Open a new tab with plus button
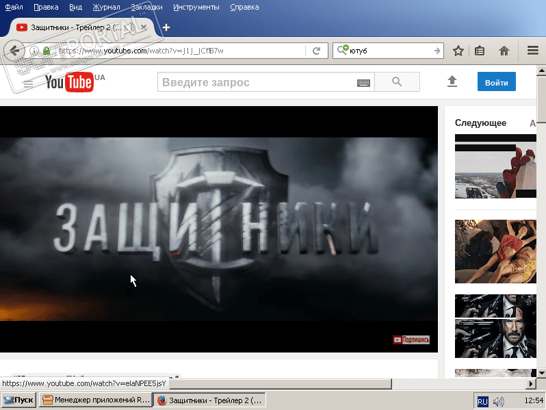546x410 pixels. point(166,27)
